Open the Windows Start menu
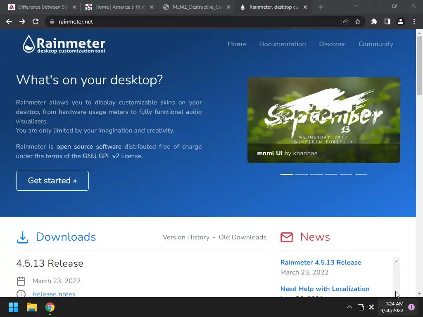The height and width of the screenshot is (317, 423). point(13,307)
